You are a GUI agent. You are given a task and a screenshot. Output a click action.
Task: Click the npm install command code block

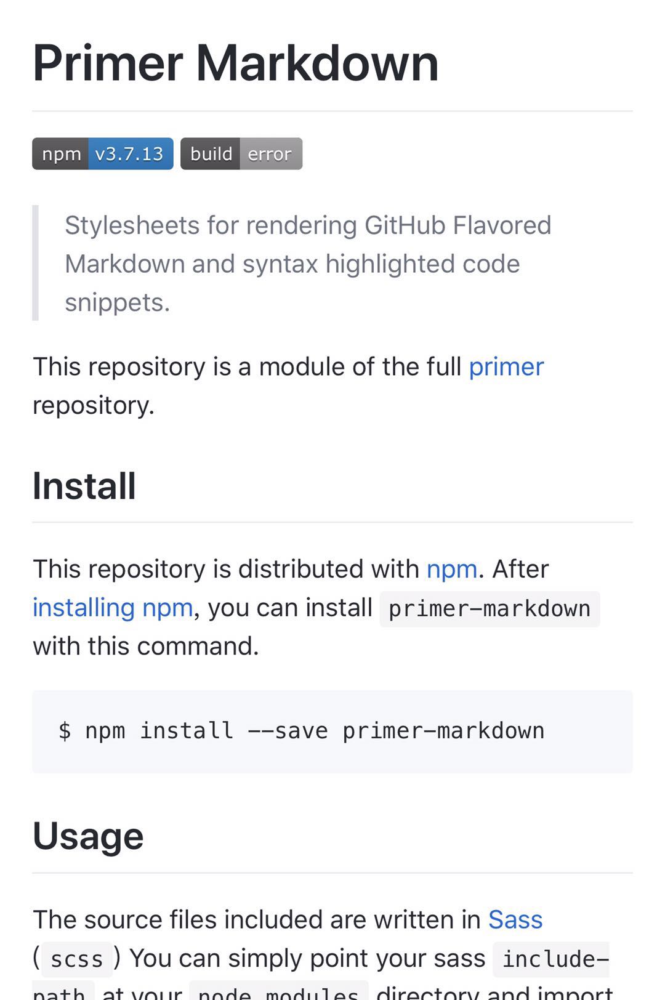click(332, 732)
